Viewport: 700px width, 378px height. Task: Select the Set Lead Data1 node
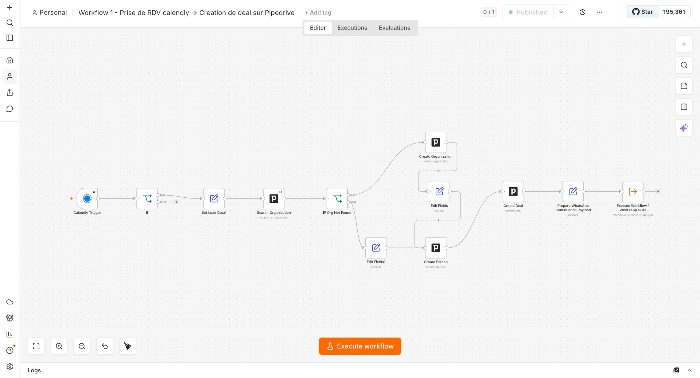214,198
